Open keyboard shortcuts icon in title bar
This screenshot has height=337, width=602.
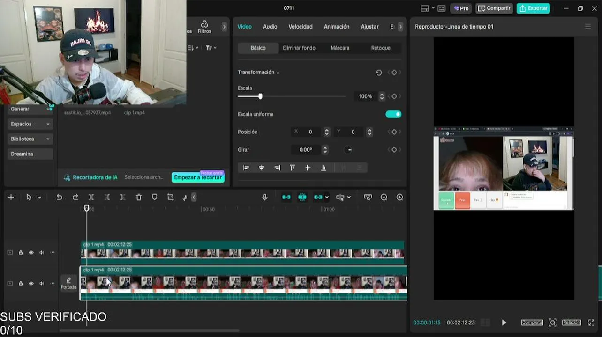pyautogui.click(x=441, y=8)
